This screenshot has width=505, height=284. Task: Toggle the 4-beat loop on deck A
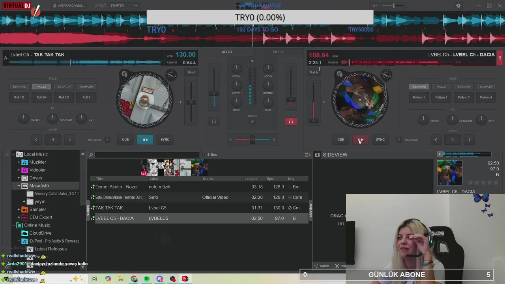pyautogui.click(x=53, y=139)
